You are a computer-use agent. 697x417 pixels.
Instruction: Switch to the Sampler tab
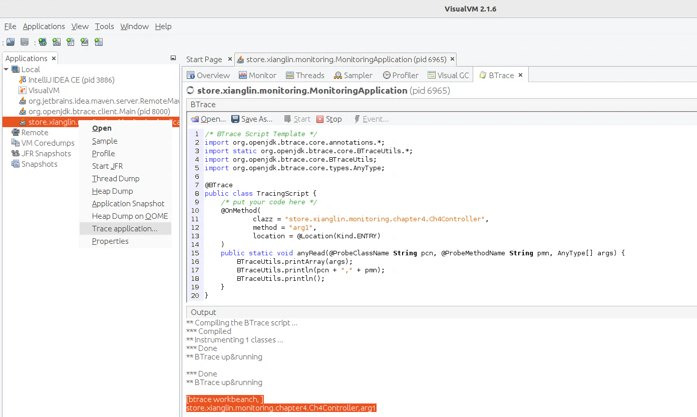[x=353, y=75]
